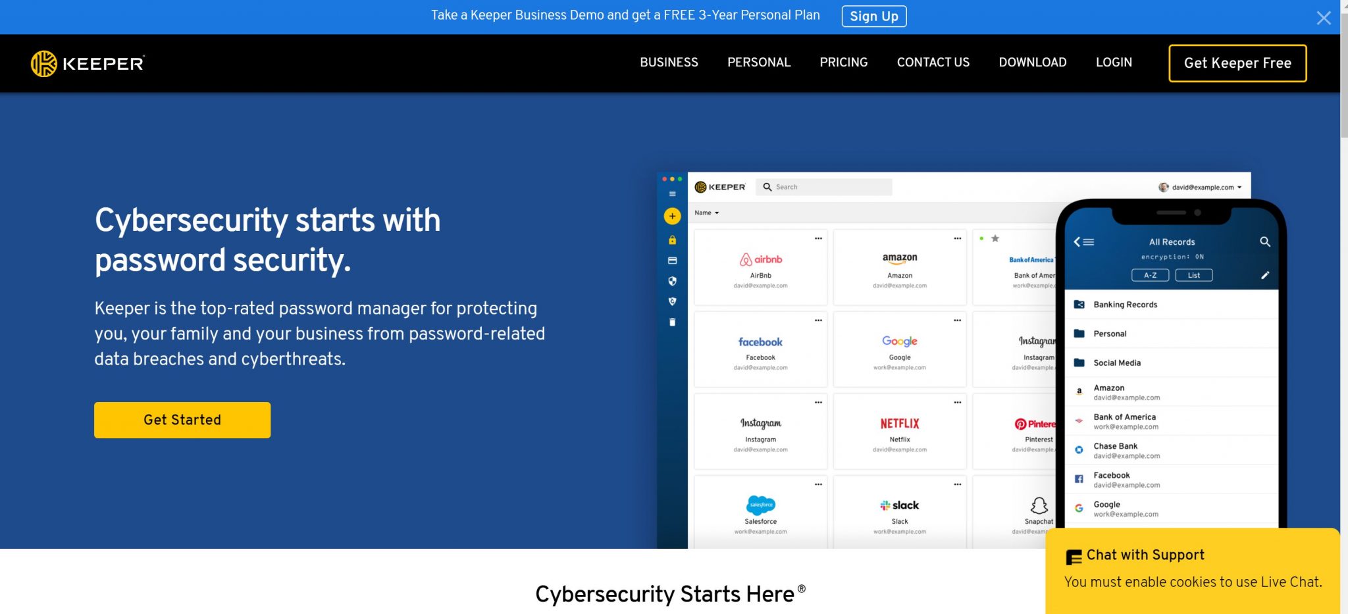The image size is (1348, 614).
Task: Click the Chat with Support widget
Action: pos(1193,570)
